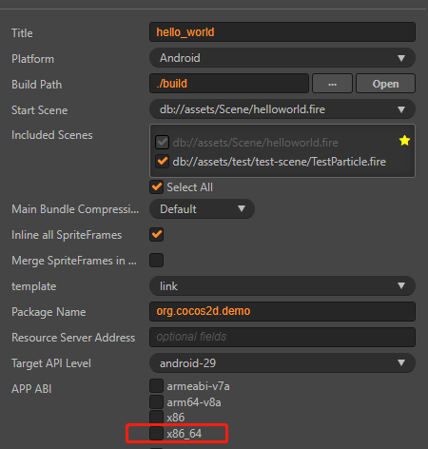Uncheck the TestParticle.fire scene checkbox

162,162
